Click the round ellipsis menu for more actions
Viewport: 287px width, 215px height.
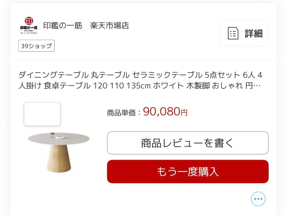[258, 198]
